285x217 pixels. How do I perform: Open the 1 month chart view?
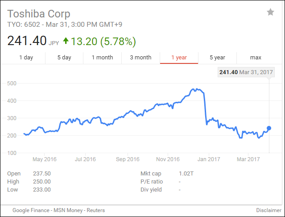coord(102,57)
